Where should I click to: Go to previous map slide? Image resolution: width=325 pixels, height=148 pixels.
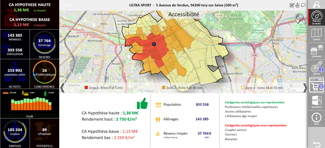63,88
